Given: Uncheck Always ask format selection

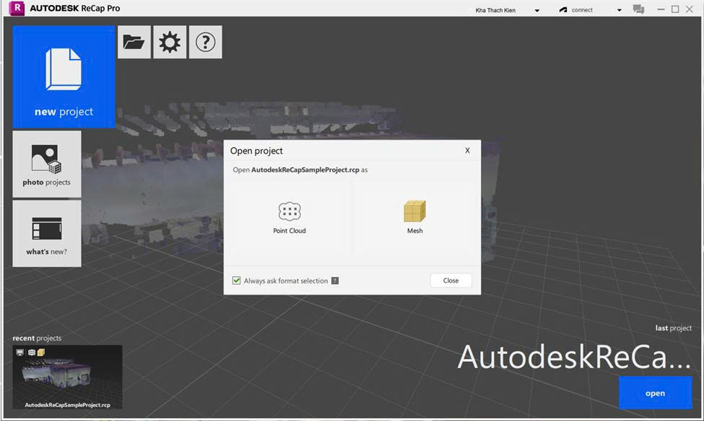Looking at the screenshot, I should coord(237,280).
